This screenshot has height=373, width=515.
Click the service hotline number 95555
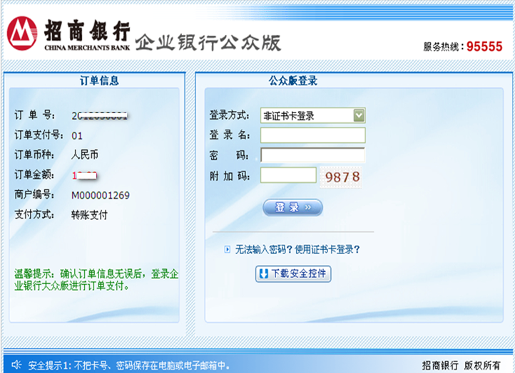coord(484,47)
